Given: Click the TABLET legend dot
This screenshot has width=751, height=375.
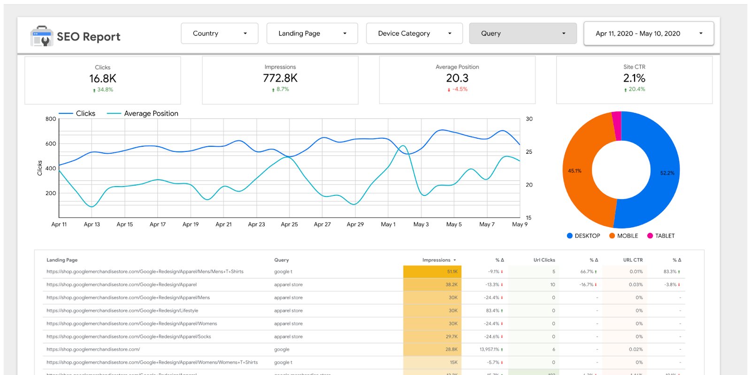Looking at the screenshot, I should [650, 236].
